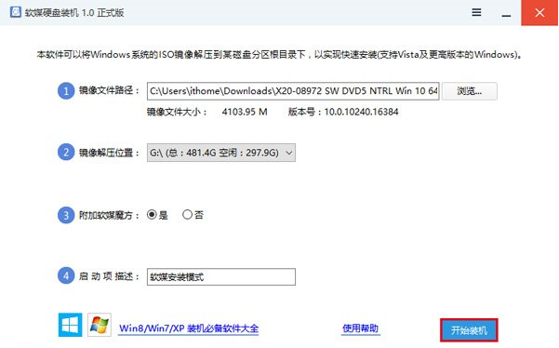
Task: Click the title text 软媒硬盘装机 1.0 正式版
Action: pos(74,13)
